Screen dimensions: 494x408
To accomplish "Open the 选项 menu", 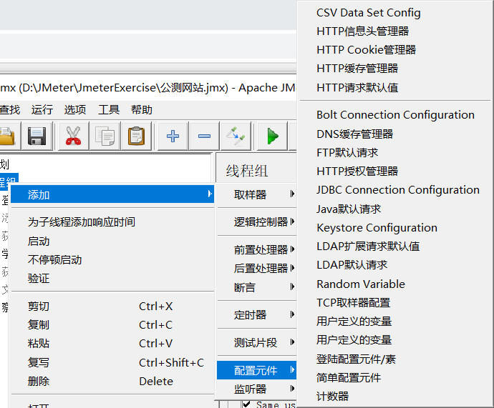I will pos(75,110).
